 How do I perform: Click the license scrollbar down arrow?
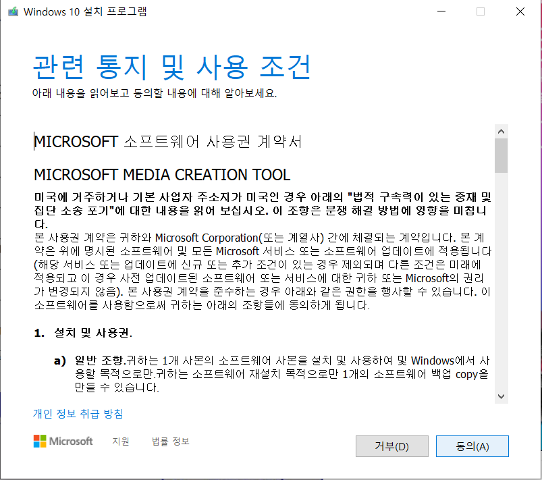(x=502, y=396)
